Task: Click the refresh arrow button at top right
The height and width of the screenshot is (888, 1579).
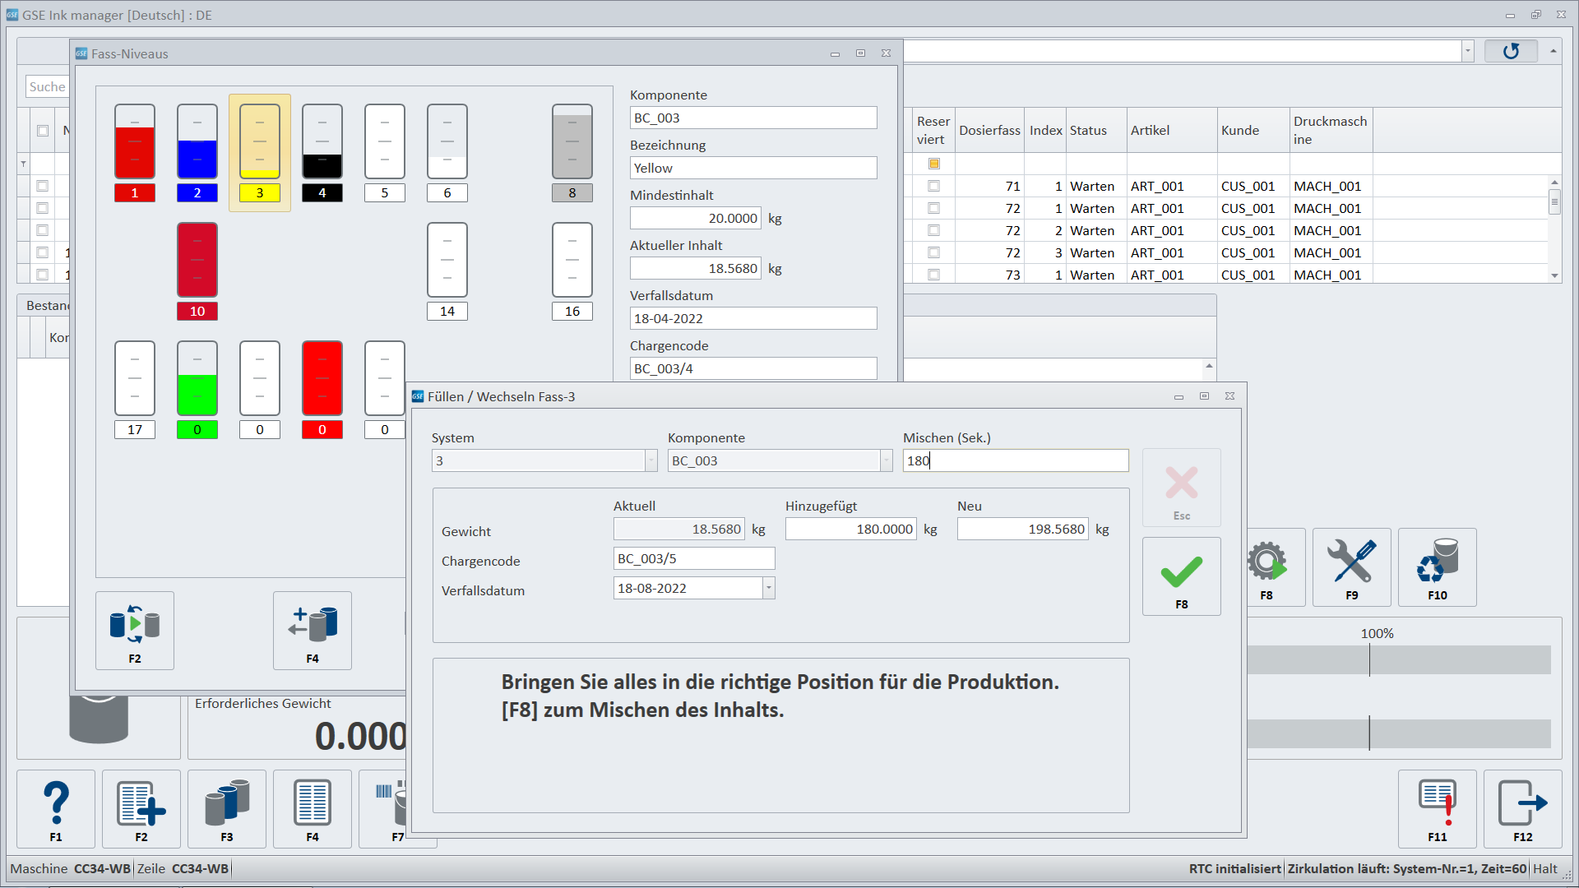Action: pyautogui.click(x=1511, y=51)
